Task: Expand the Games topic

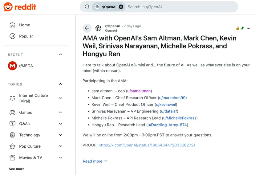Action: pyautogui.click(x=60, y=113)
